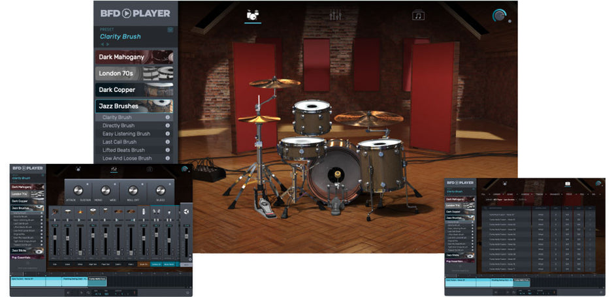Collapse the Jazz Brushes kit in main window
This screenshot has height=297, width=614.
(135, 106)
